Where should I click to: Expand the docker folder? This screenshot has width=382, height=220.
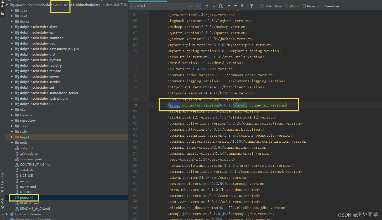(x=12, y=22)
